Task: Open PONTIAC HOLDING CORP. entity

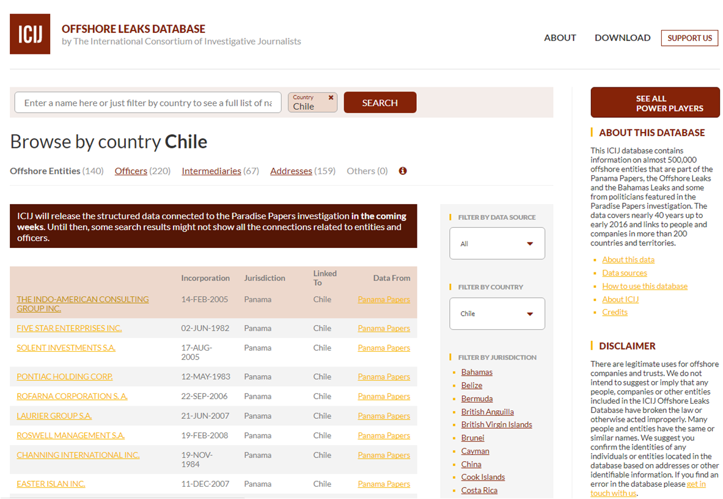Action: click(x=65, y=377)
